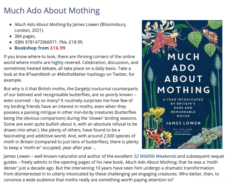Click the Much Ado About Mothing heading

coord(52,10)
